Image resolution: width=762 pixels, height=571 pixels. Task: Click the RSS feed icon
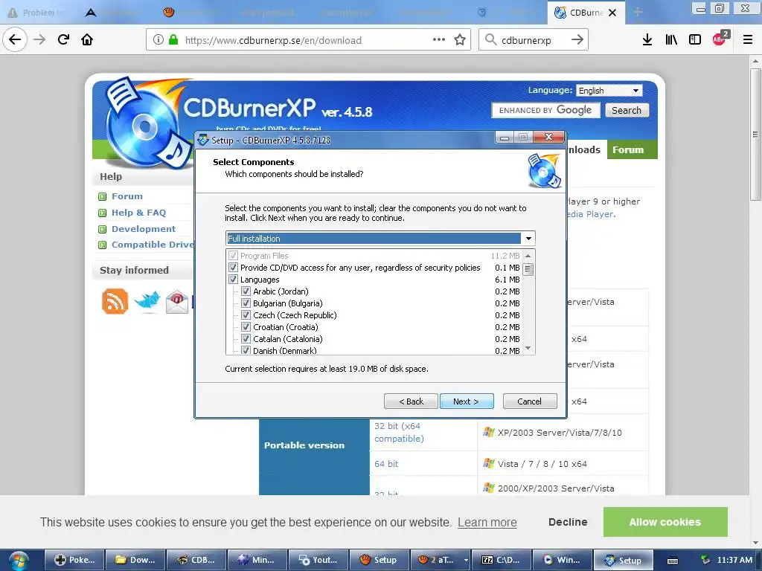point(115,302)
